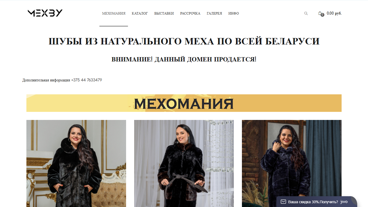Click the 'Ваша скидка 30%.Получить?' chat offer
The image size is (368, 207).
click(x=313, y=202)
